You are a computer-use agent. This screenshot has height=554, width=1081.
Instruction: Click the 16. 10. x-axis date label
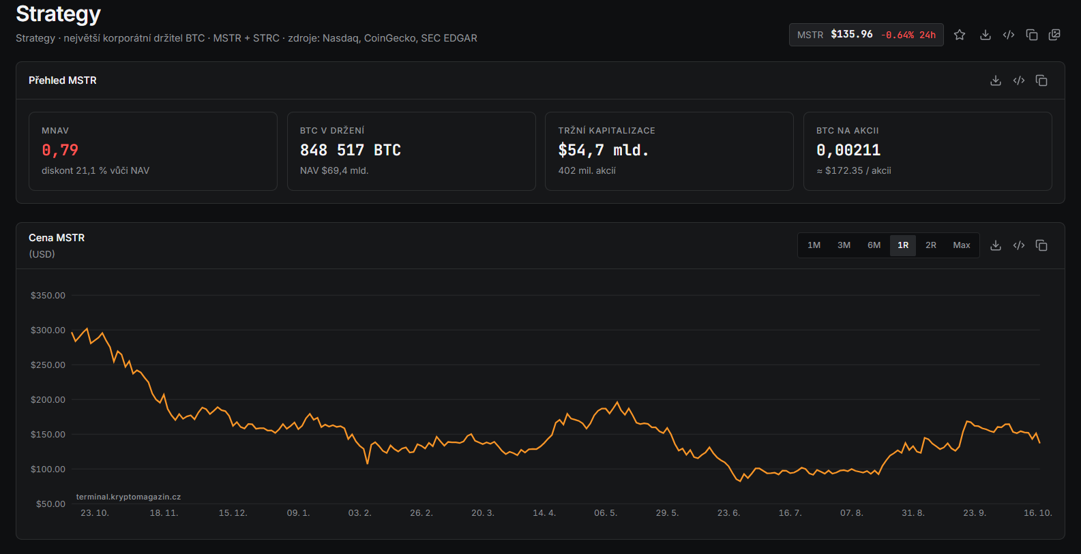coord(1038,512)
